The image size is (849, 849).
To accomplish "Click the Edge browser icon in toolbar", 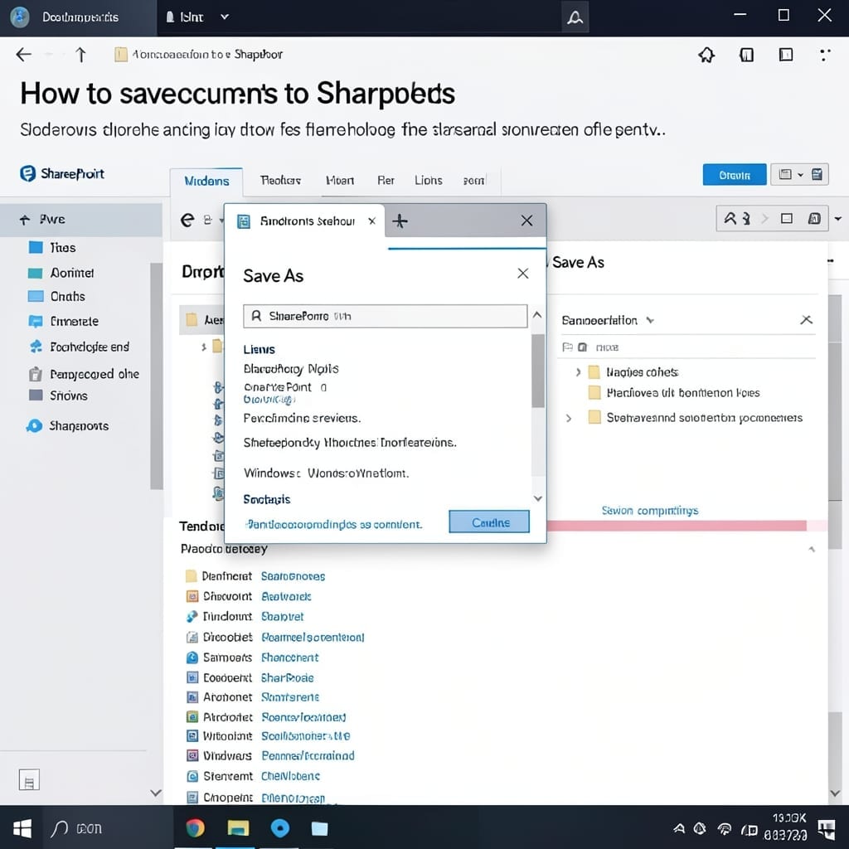I will (187, 220).
